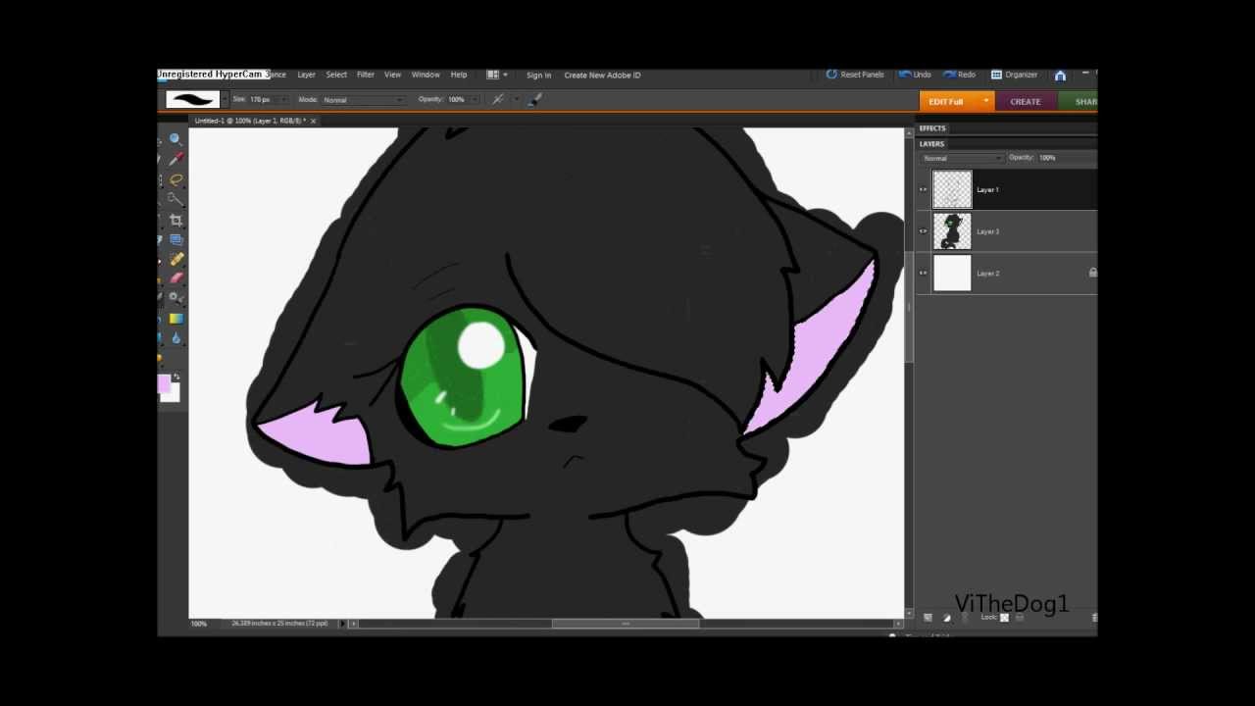
Task: Select the Healing Brush bandage tool
Action: pyautogui.click(x=176, y=259)
